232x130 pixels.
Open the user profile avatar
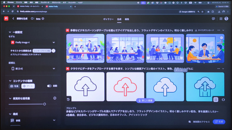pyautogui.click(x=226, y=18)
